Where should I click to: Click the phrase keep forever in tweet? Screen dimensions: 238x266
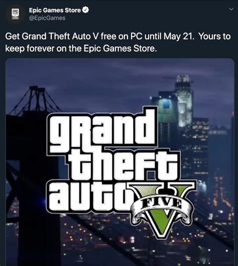(x=30, y=49)
